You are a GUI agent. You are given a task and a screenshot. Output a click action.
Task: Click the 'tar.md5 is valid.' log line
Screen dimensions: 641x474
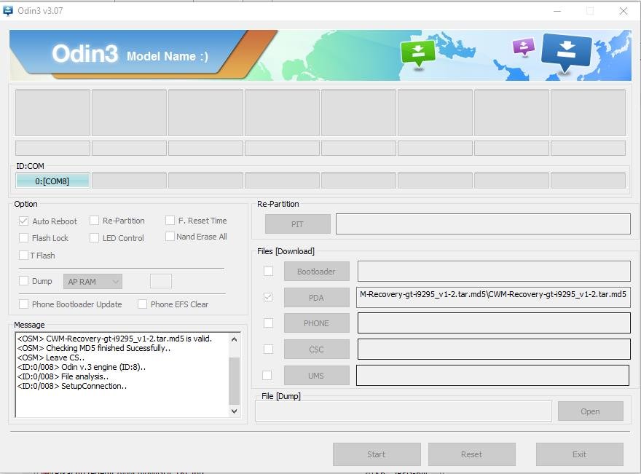(x=114, y=339)
